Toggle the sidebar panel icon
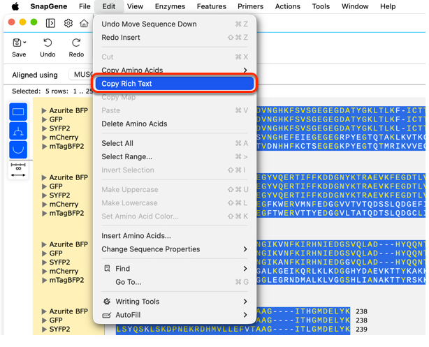This screenshot has height=347, width=429. coord(50,23)
